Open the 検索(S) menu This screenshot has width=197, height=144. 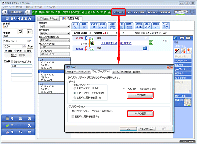pos(20,7)
